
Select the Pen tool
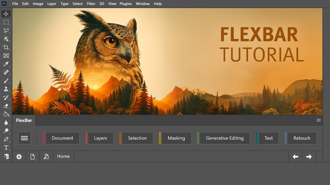pos(6,139)
